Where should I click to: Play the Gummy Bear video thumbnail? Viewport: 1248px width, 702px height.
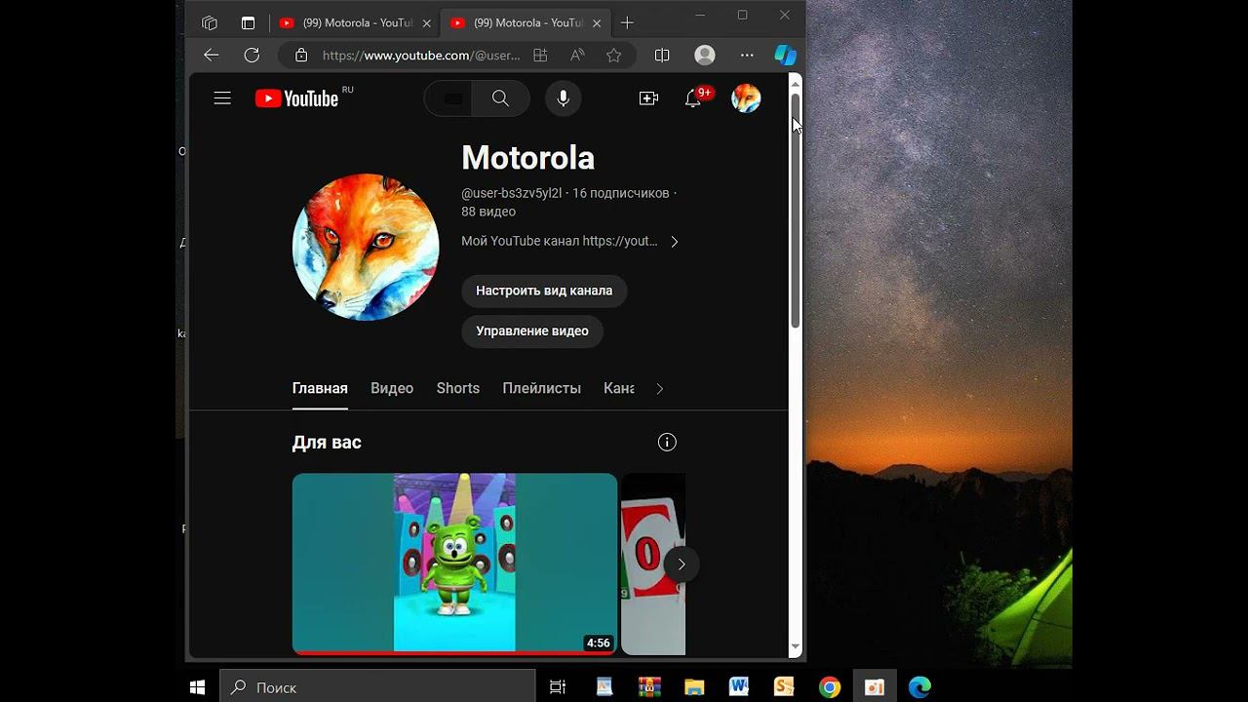[454, 564]
